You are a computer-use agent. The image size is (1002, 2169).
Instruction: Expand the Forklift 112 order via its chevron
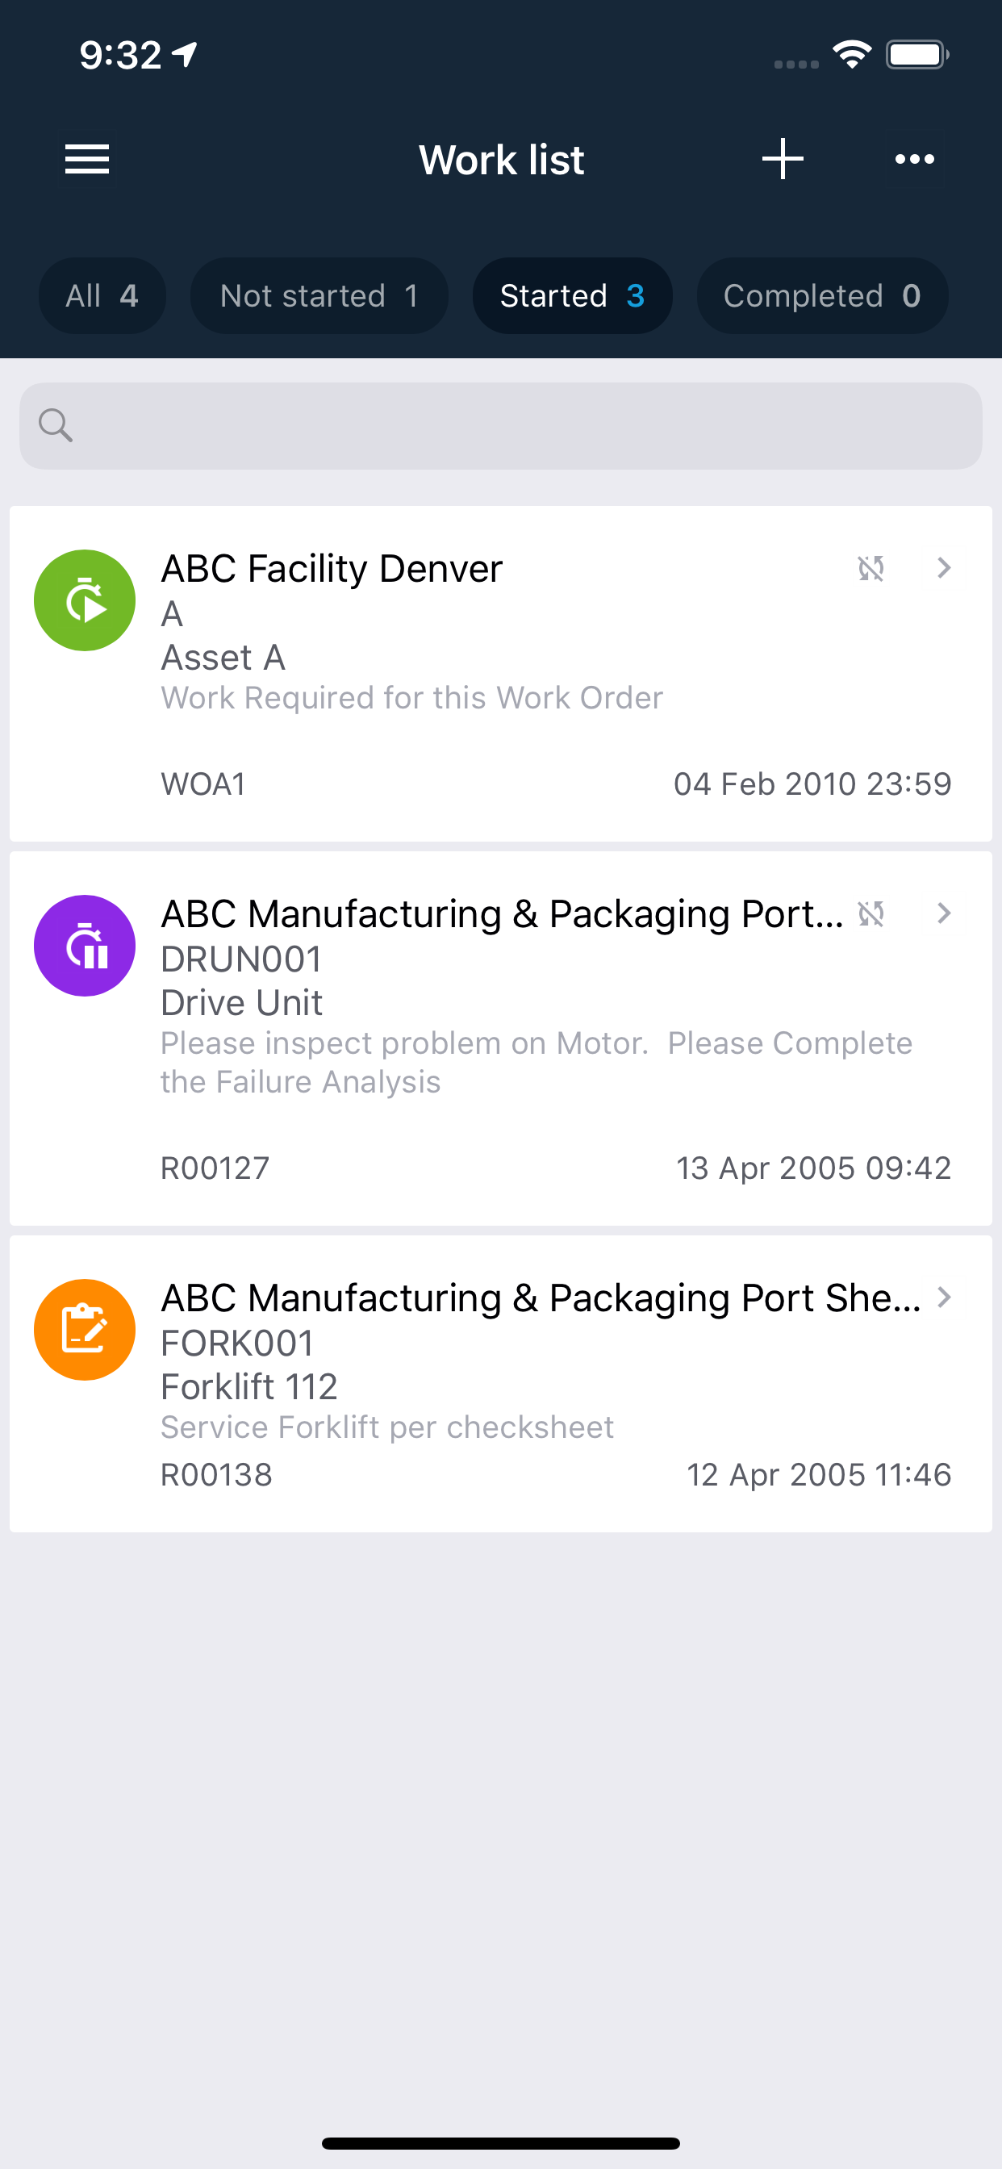click(944, 1298)
